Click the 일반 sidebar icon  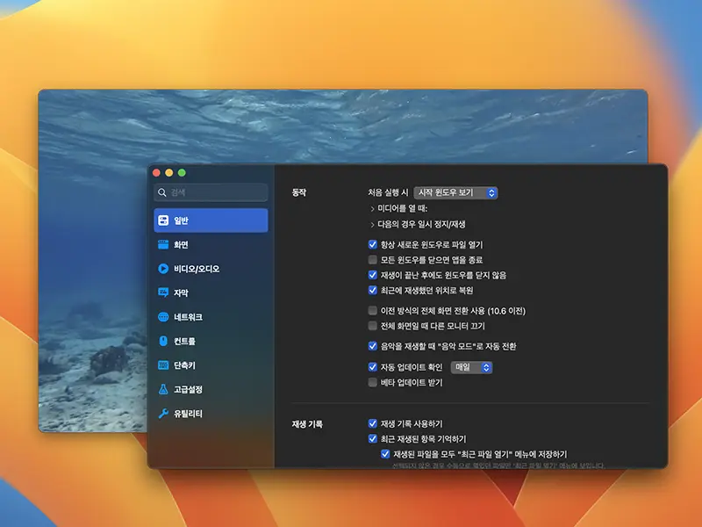pyautogui.click(x=163, y=220)
